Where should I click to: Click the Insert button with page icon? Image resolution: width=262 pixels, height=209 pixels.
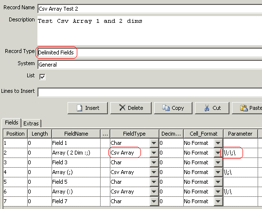tap(87, 108)
